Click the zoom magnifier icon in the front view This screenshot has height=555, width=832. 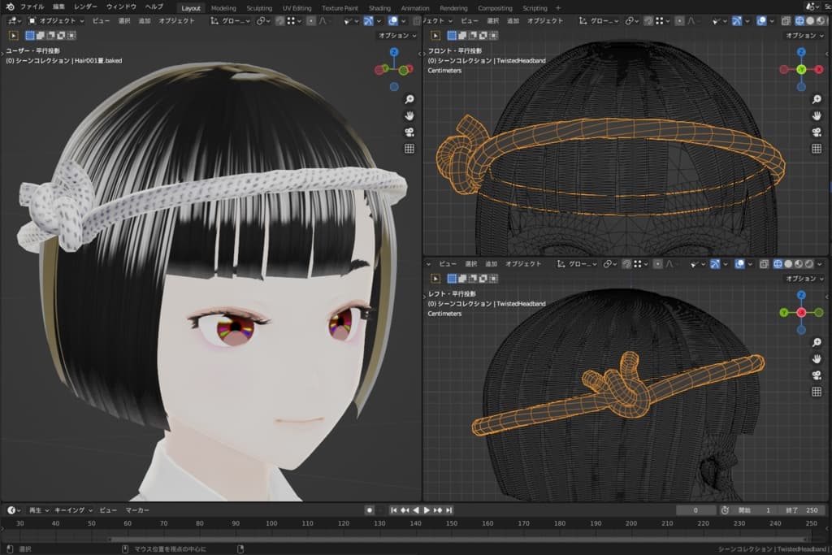[x=816, y=99]
